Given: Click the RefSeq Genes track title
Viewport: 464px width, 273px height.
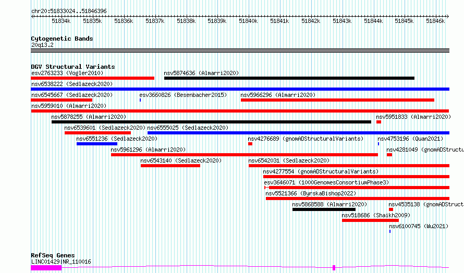Looking at the screenshot, I should coord(53,255).
